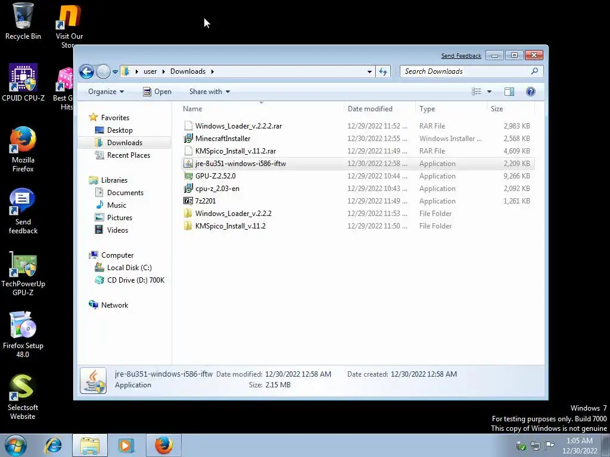Expand the breadcrumb arrow after Downloads
Viewport: 610px width, 457px height.
[213, 71]
